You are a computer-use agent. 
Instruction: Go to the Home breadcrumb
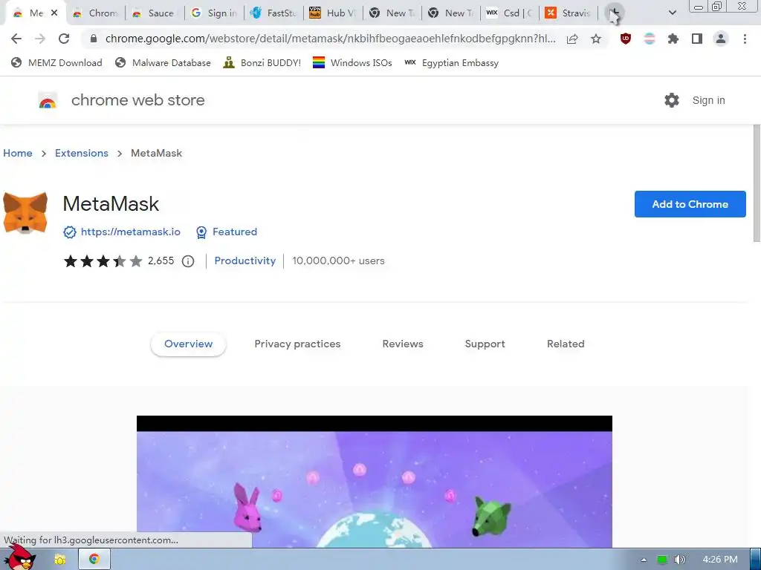(18, 153)
